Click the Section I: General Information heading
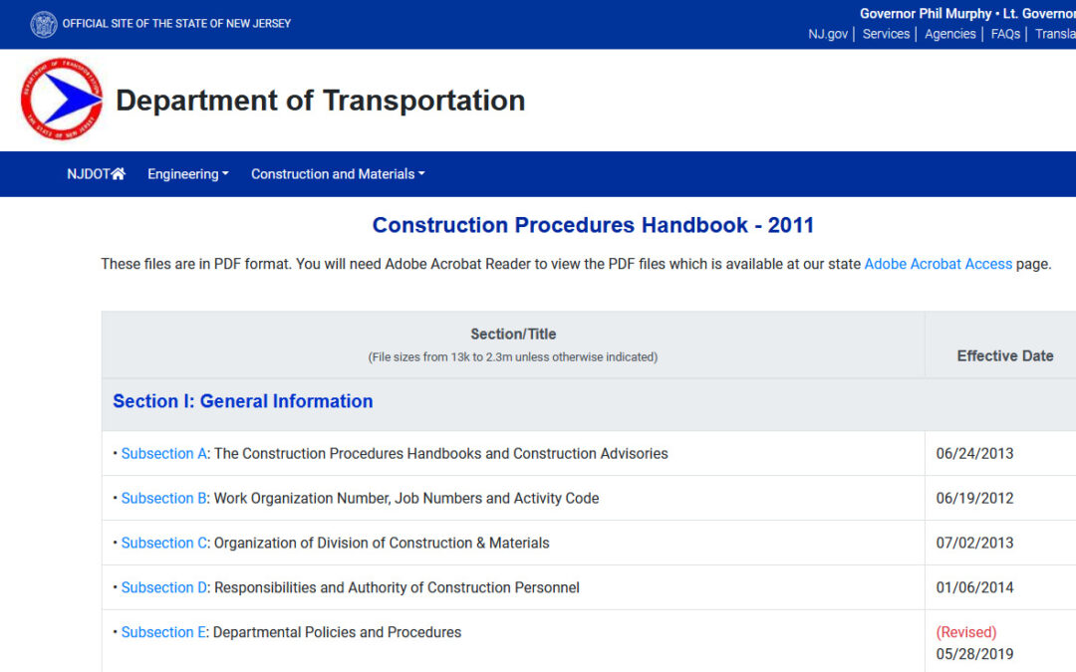 pos(242,401)
